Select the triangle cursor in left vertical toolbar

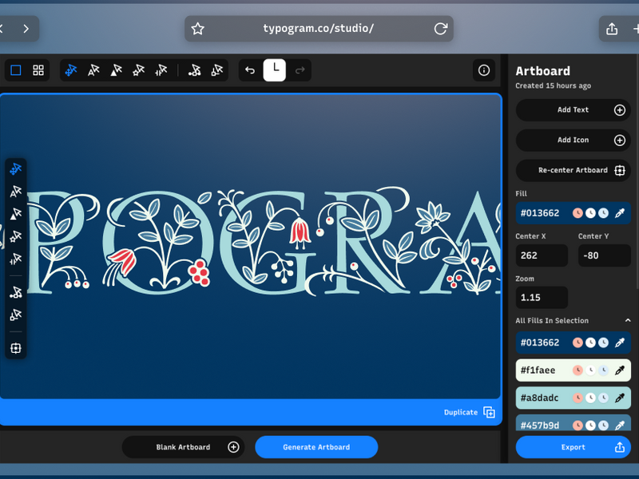point(16,214)
